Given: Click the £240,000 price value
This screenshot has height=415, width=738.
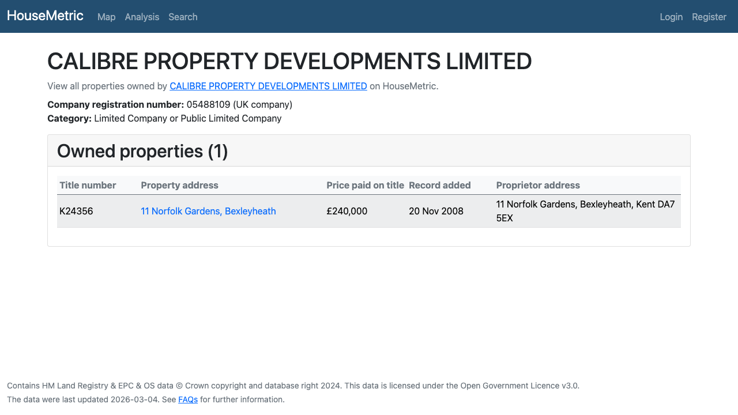Looking at the screenshot, I should coord(347,211).
